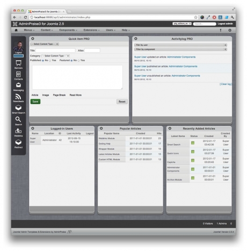The width and height of the screenshot is (247, 251).
Task: Toggle status of Captcha article
Action: [x=193, y=160]
